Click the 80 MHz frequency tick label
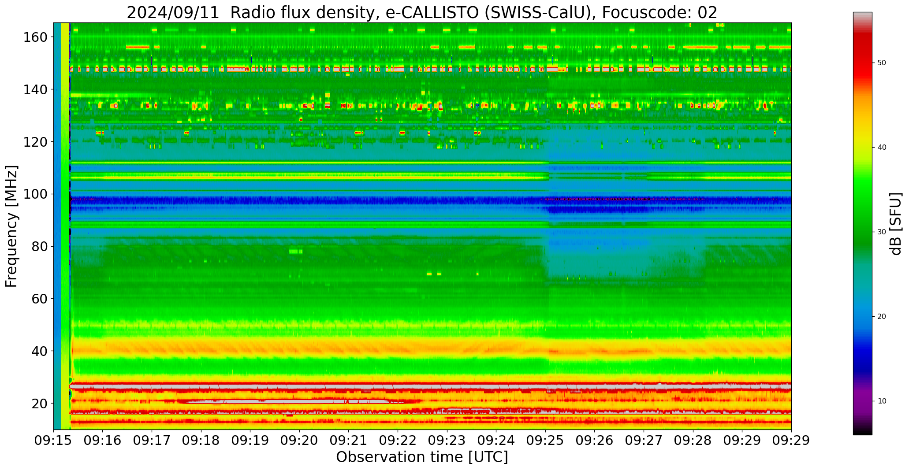 [x=40, y=246]
